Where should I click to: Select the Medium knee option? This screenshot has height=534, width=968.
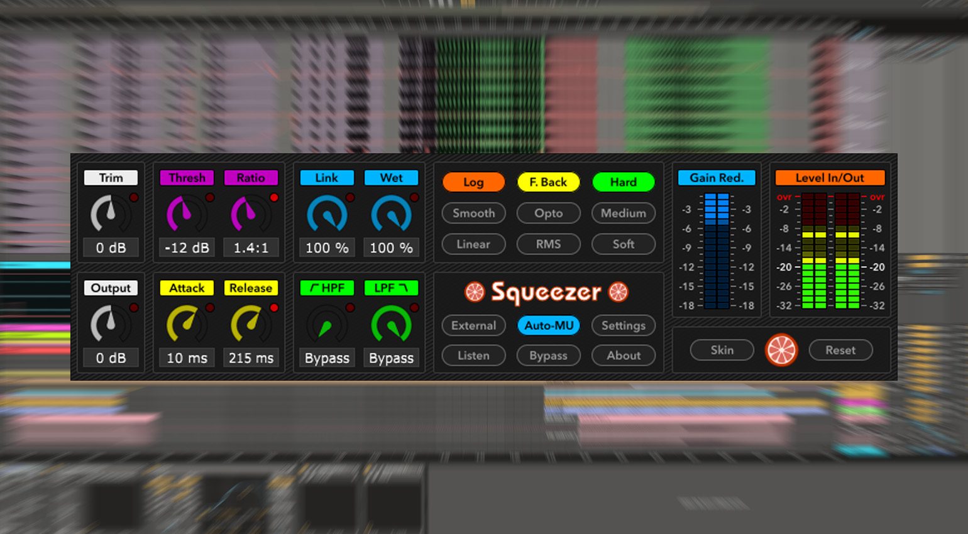pos(624,213)
